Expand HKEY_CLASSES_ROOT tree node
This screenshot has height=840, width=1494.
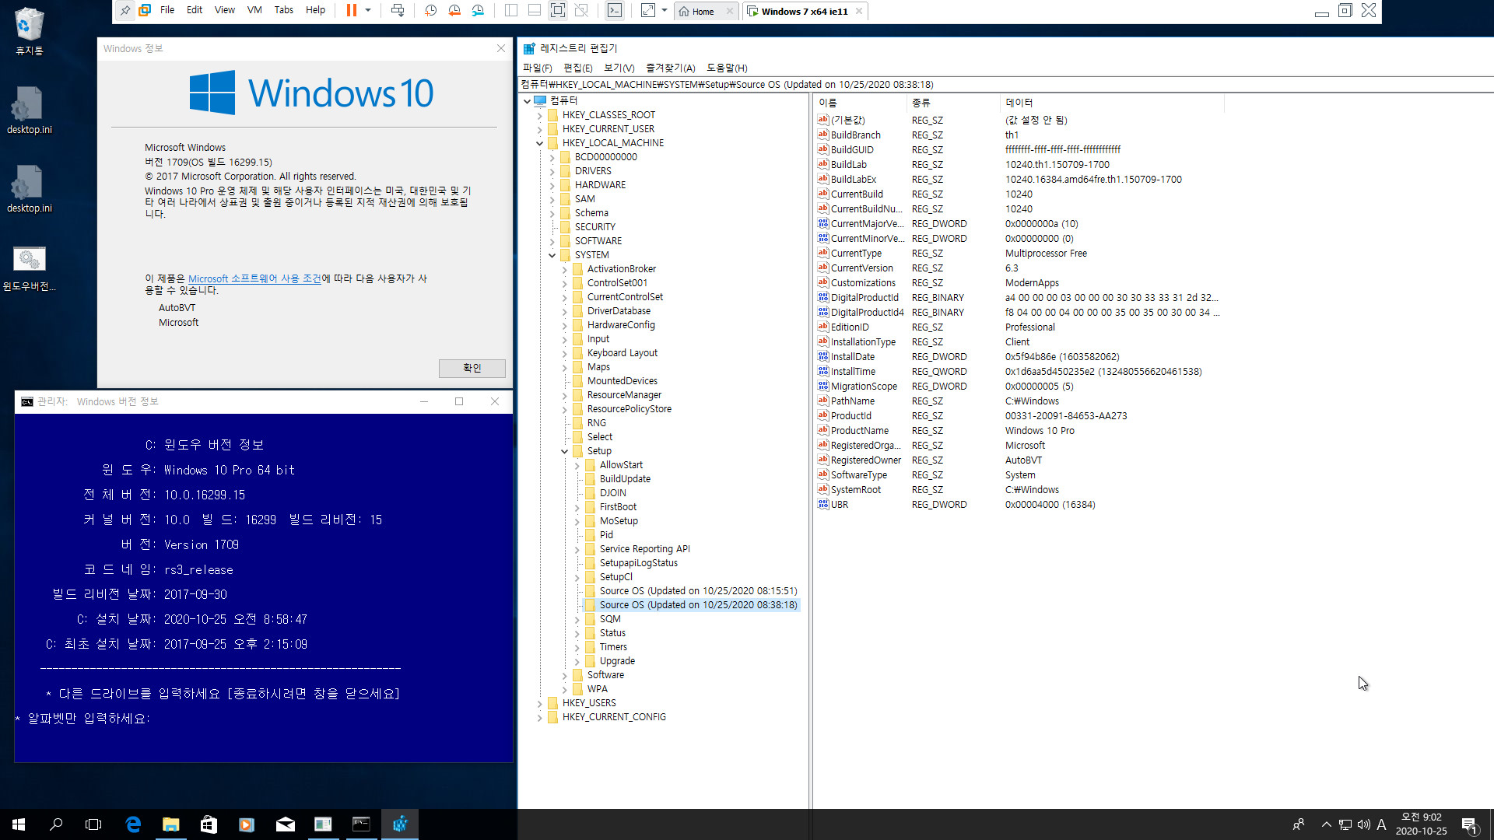(538, 114)
